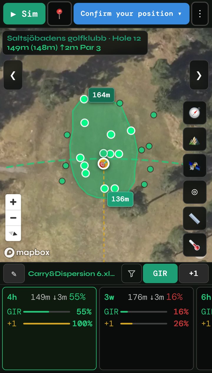Select the 3w club card
Image resolution: width=212 pixels, height=373 pixels.
tap(146, 328)
